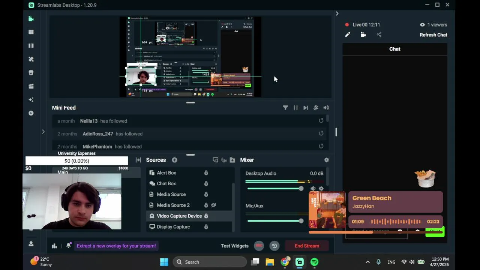480x270 pixels.
Task: Pause the Mini Feed alert queue
Action: click(x=295, y=108)
